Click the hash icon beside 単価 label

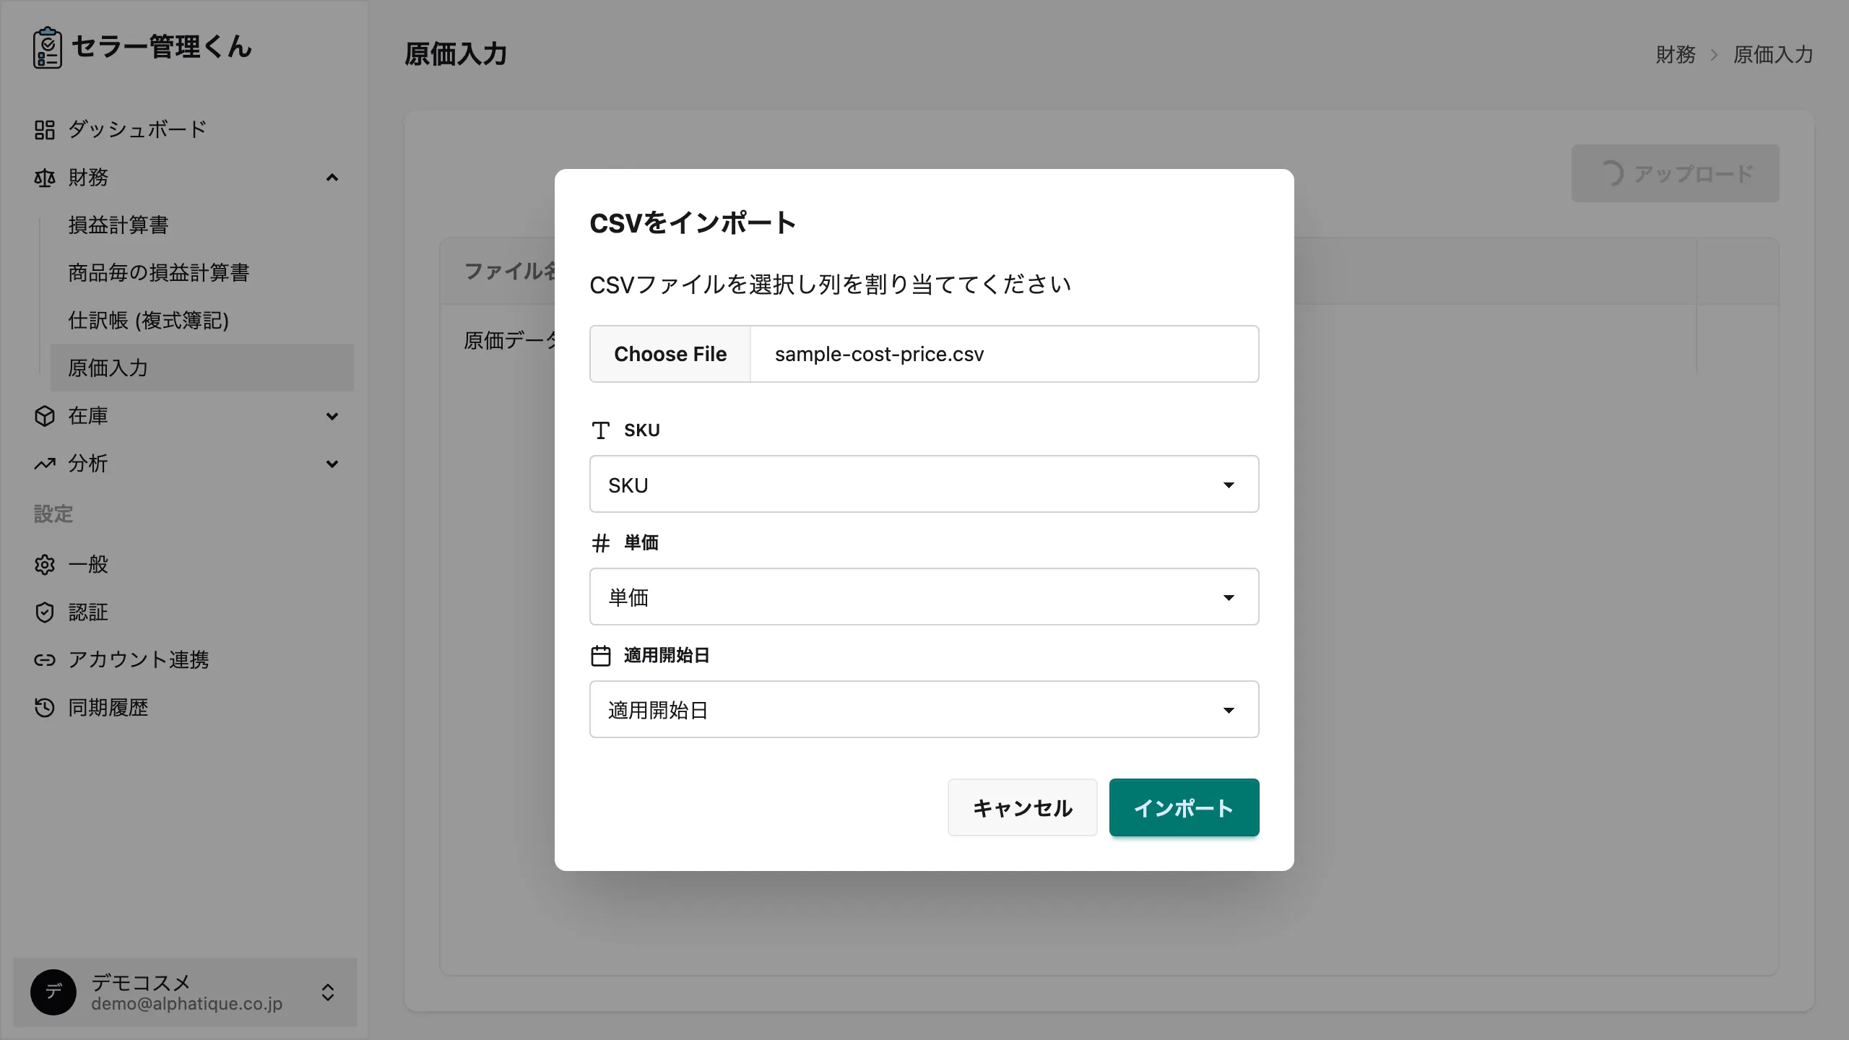[601, 543]
